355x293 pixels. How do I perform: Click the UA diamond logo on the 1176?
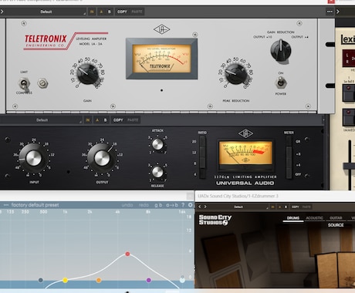click(x=245, y=133)
